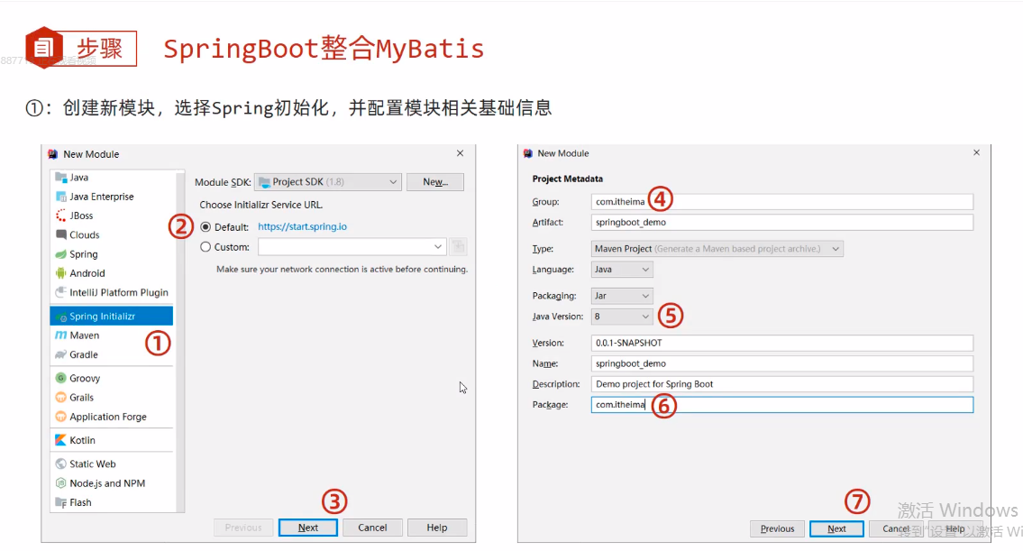This screenshot has width=1023, height=551.
Task: Choose Maven in the module list
Action: pyautogui.click(x=112, y=335)
